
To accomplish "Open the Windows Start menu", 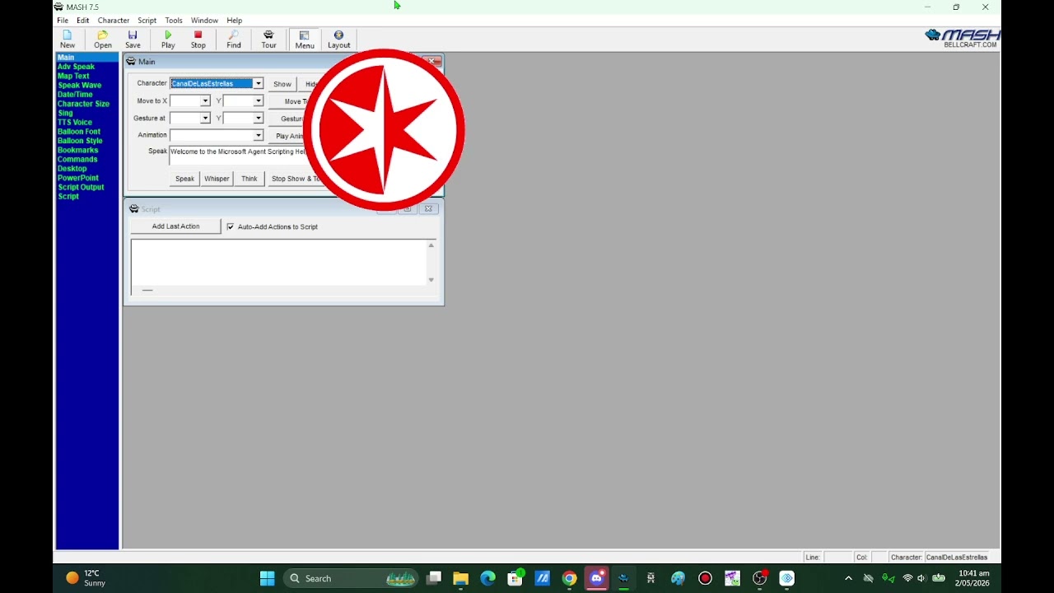I will (267, 578).
